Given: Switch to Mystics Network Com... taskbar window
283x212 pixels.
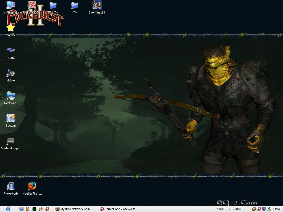Looking at the screenshot, I should (74, 209).
